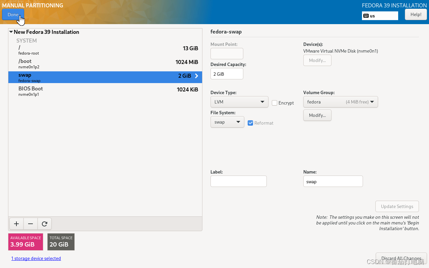Screen dimensions: 429x268
Task: Toggle the Reformat checkbox
Action: [250, 123]
